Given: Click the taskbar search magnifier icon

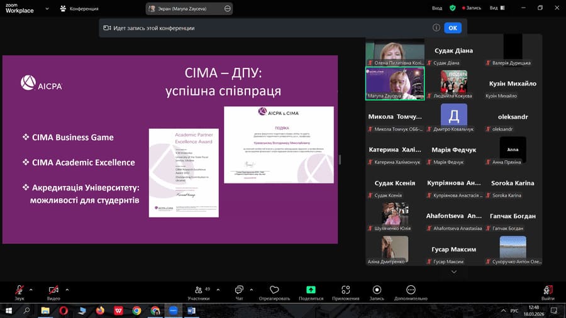Looking at the screenshot, I should tap(26, 310).
